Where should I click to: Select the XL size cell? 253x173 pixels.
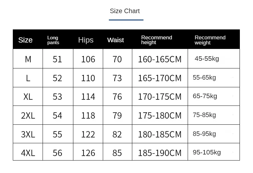click(x=28, y=97)
